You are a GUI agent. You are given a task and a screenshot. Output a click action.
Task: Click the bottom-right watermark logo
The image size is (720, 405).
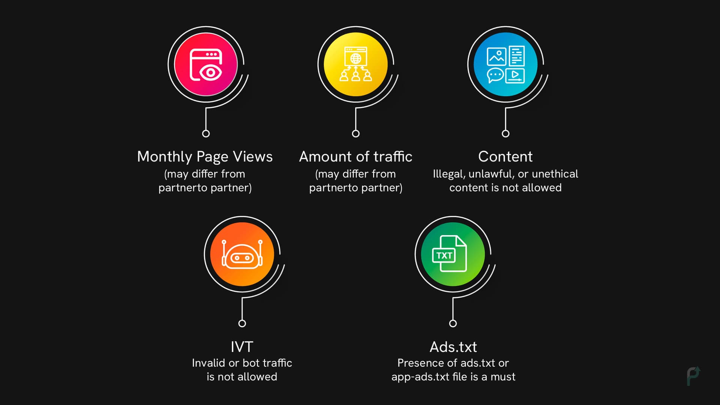pyautogui.click(x=694, y=377)
